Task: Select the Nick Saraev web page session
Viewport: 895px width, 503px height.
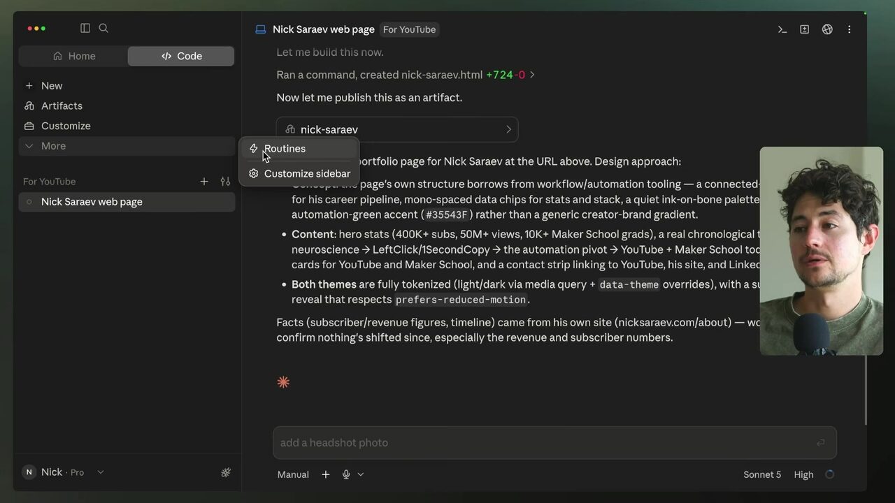Action: 127,202
